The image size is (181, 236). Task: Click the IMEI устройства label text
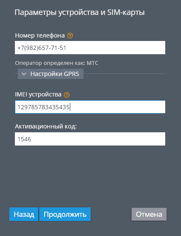(38, 95)
